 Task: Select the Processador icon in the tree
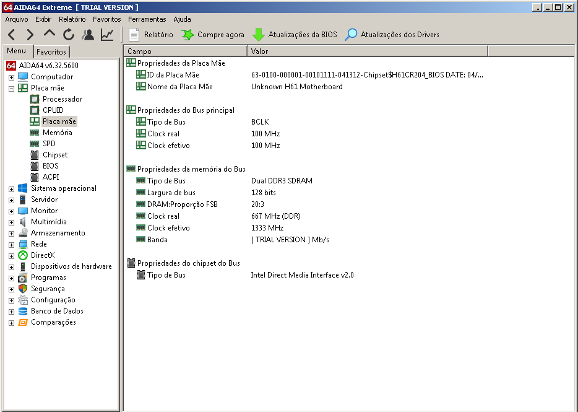[x=34, y=99]
